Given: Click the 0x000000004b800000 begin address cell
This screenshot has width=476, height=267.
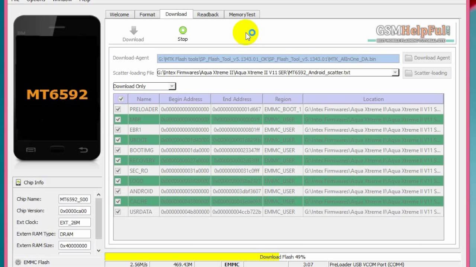Looking at the screenshot, I should (185, 212).
